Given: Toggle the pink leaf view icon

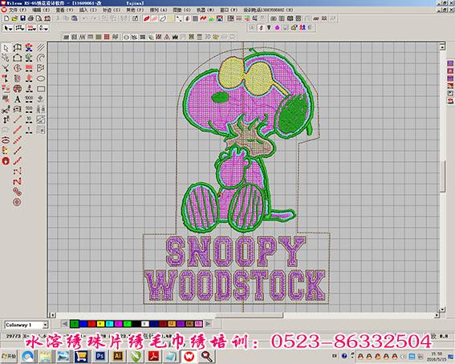Looking at the screenshot, I should click(x=155, y=18).
